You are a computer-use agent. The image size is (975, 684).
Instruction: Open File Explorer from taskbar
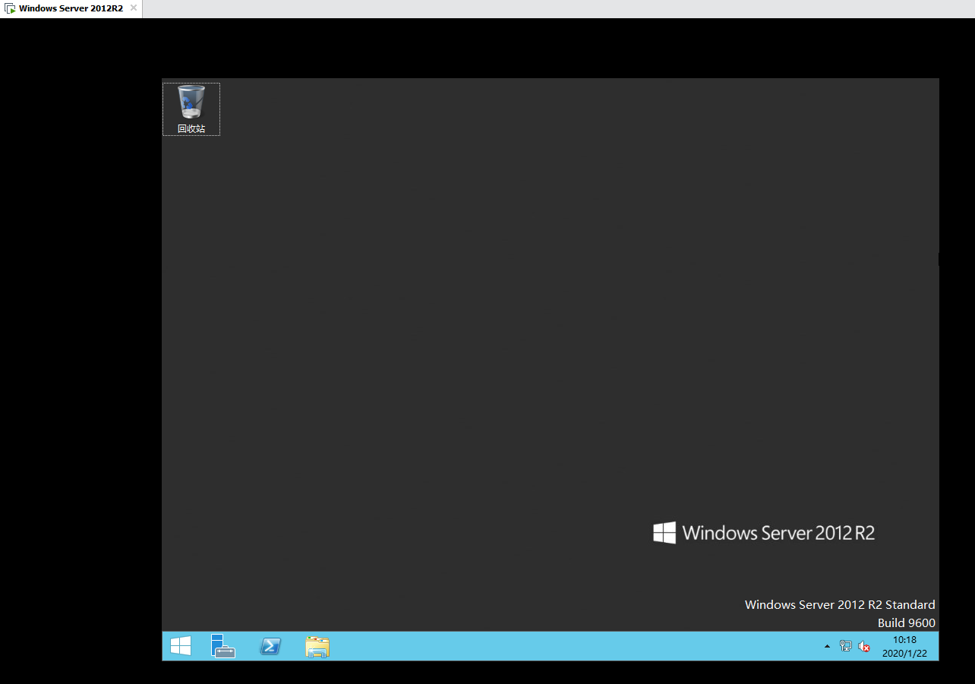point(317,646)
